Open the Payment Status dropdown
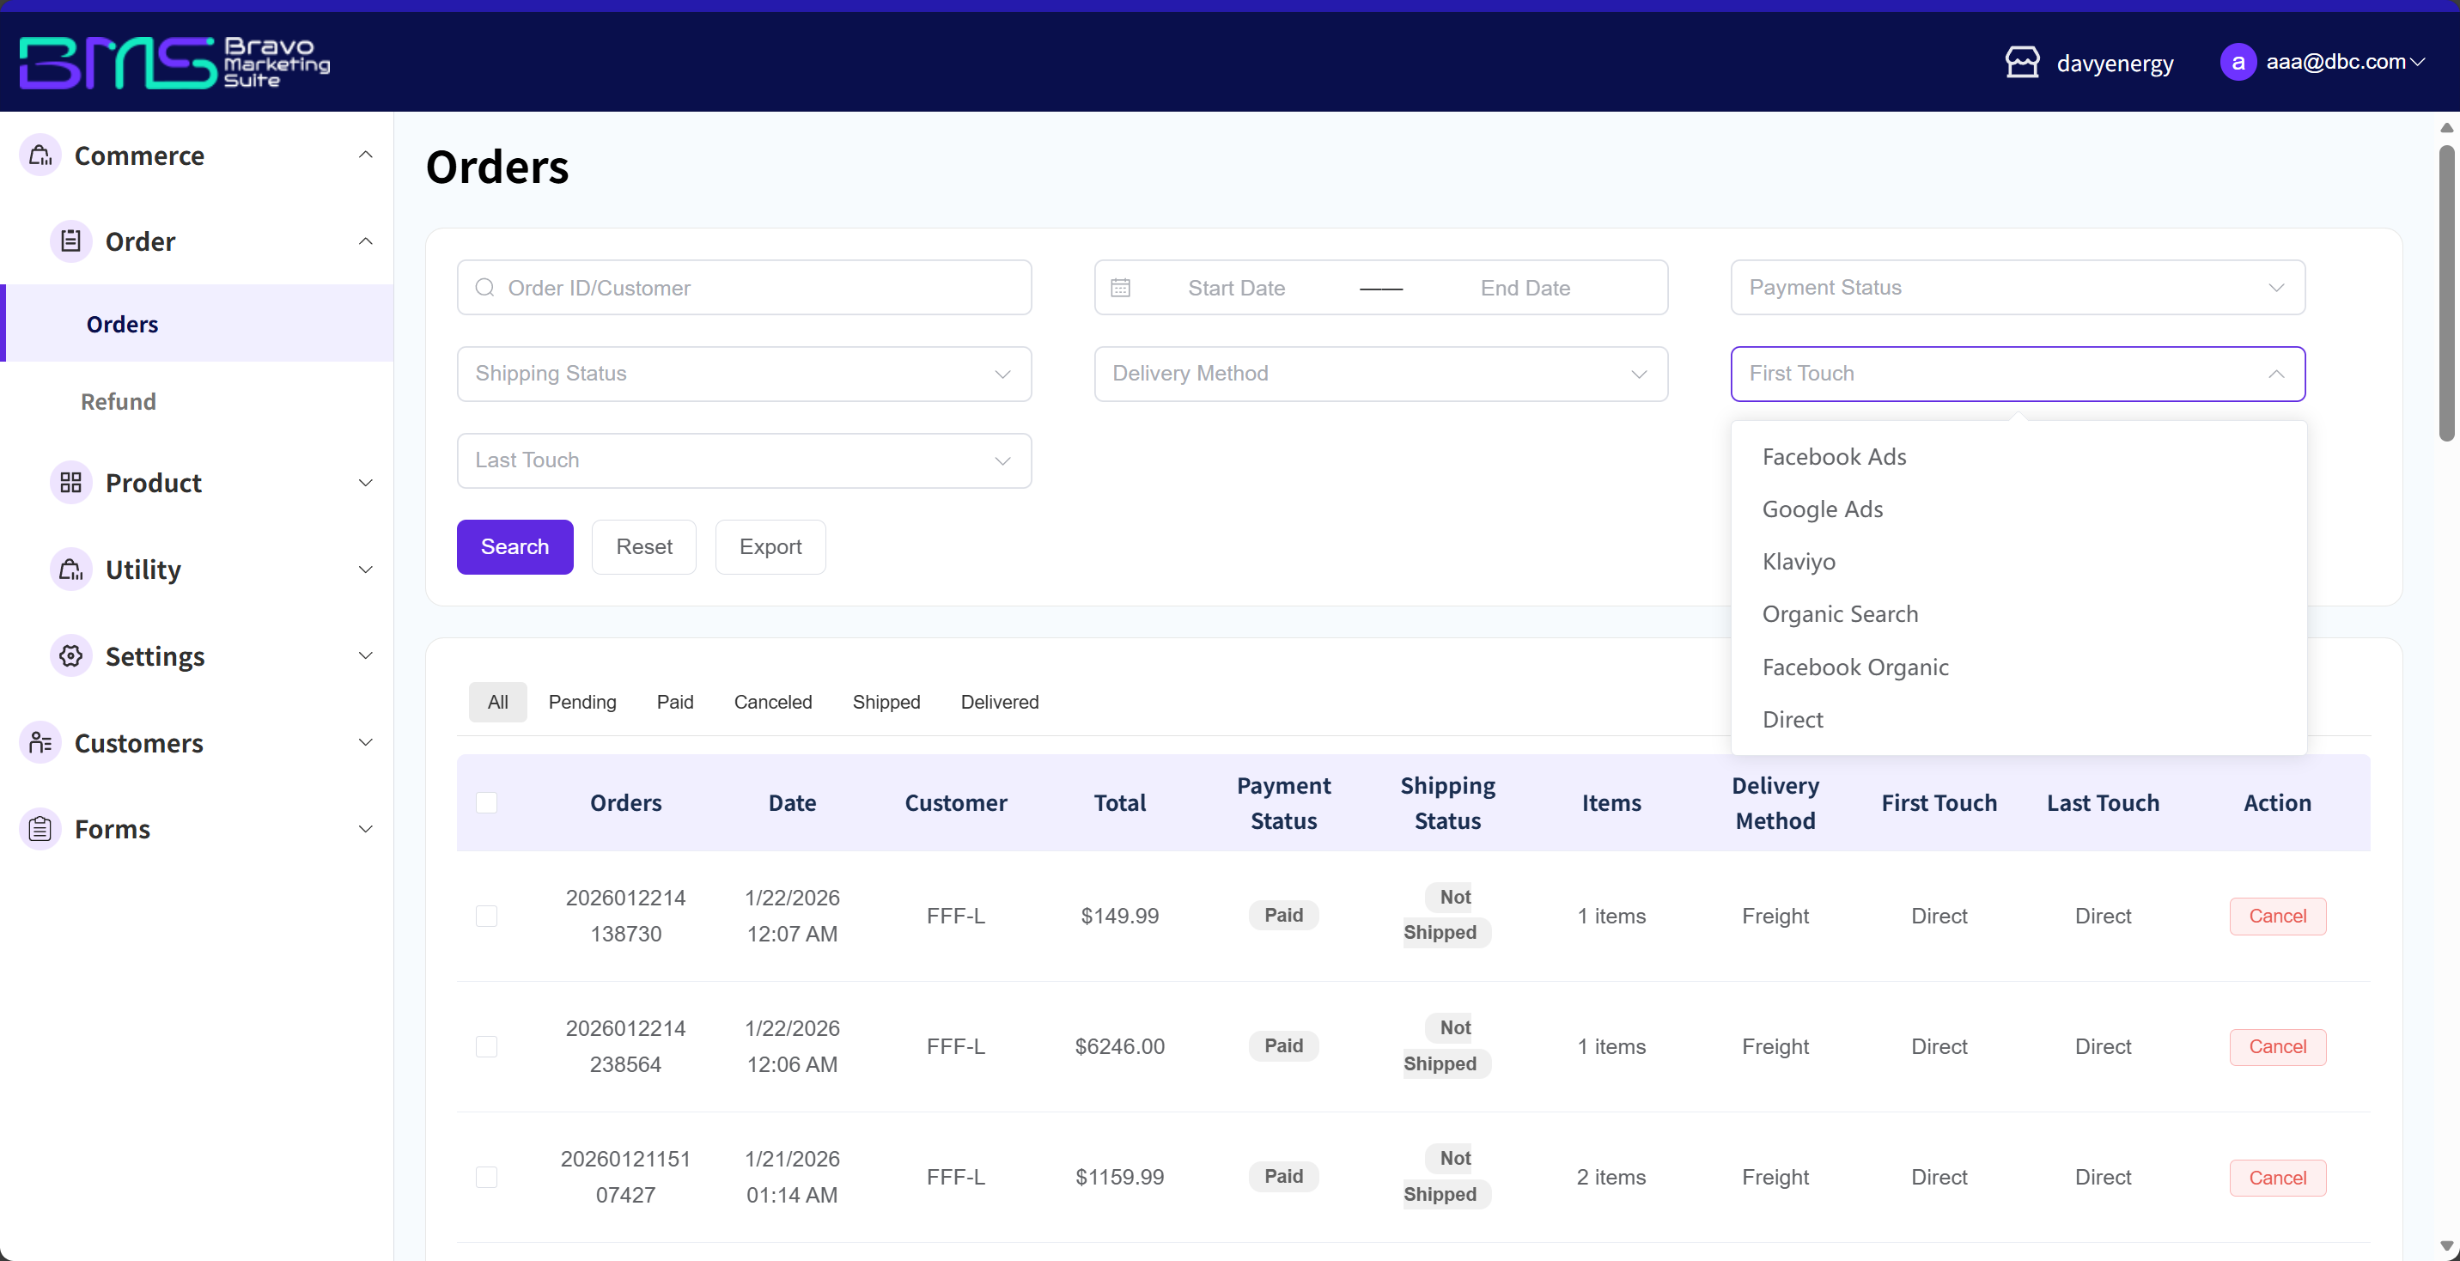The image size is (2460, 1261). (2017, 288)
